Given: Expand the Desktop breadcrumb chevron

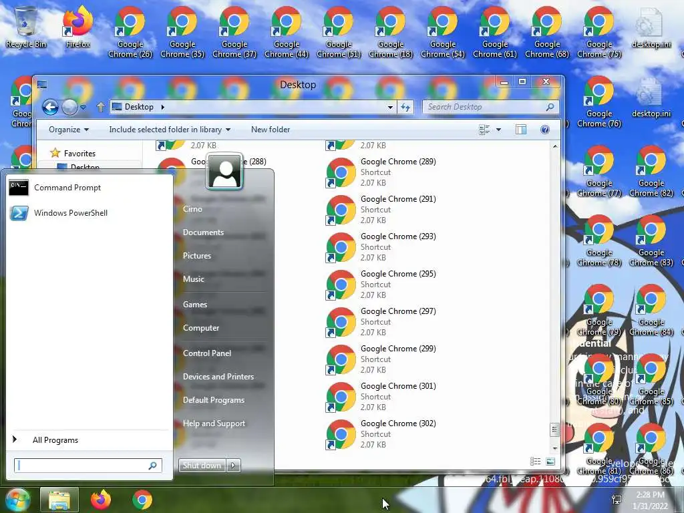Looking at the screenshot, I should (x=163, y=107).
